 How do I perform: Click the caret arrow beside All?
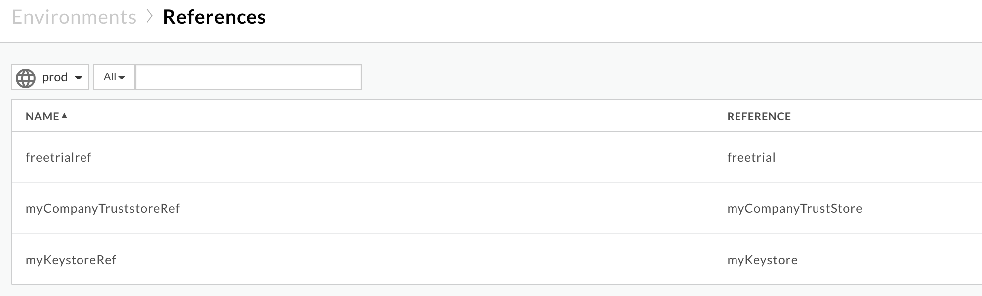(122, 78)
